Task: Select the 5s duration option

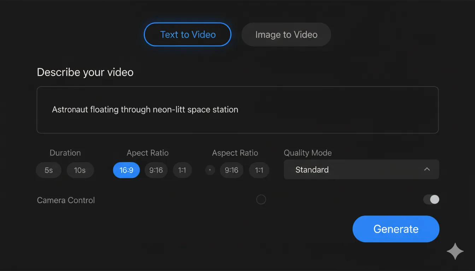Action: 48,170
